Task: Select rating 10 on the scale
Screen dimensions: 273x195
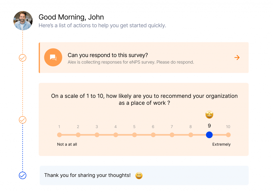Action: (x=228, y=135)
